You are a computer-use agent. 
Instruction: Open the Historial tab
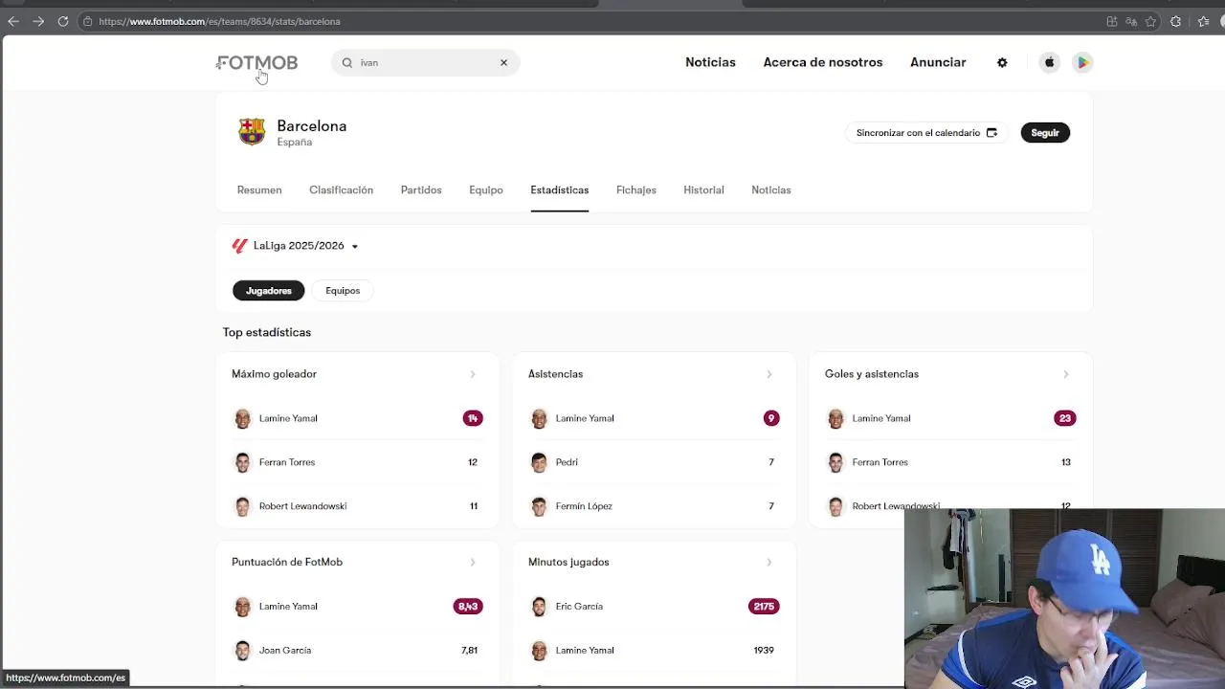tap(703, 189)
